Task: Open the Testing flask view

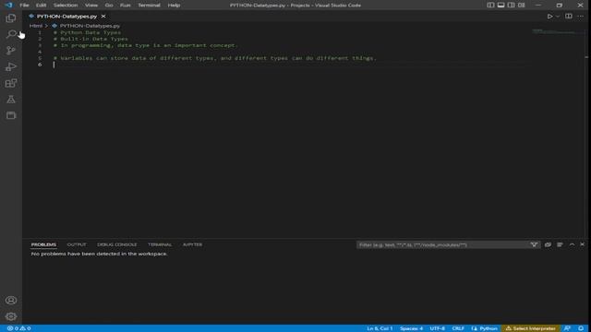Action: pyautogui.click(x=11, y=99)
